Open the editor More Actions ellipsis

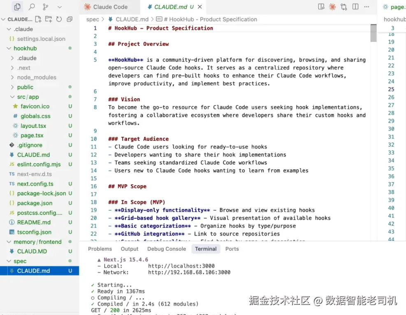(x=367, y=7)
